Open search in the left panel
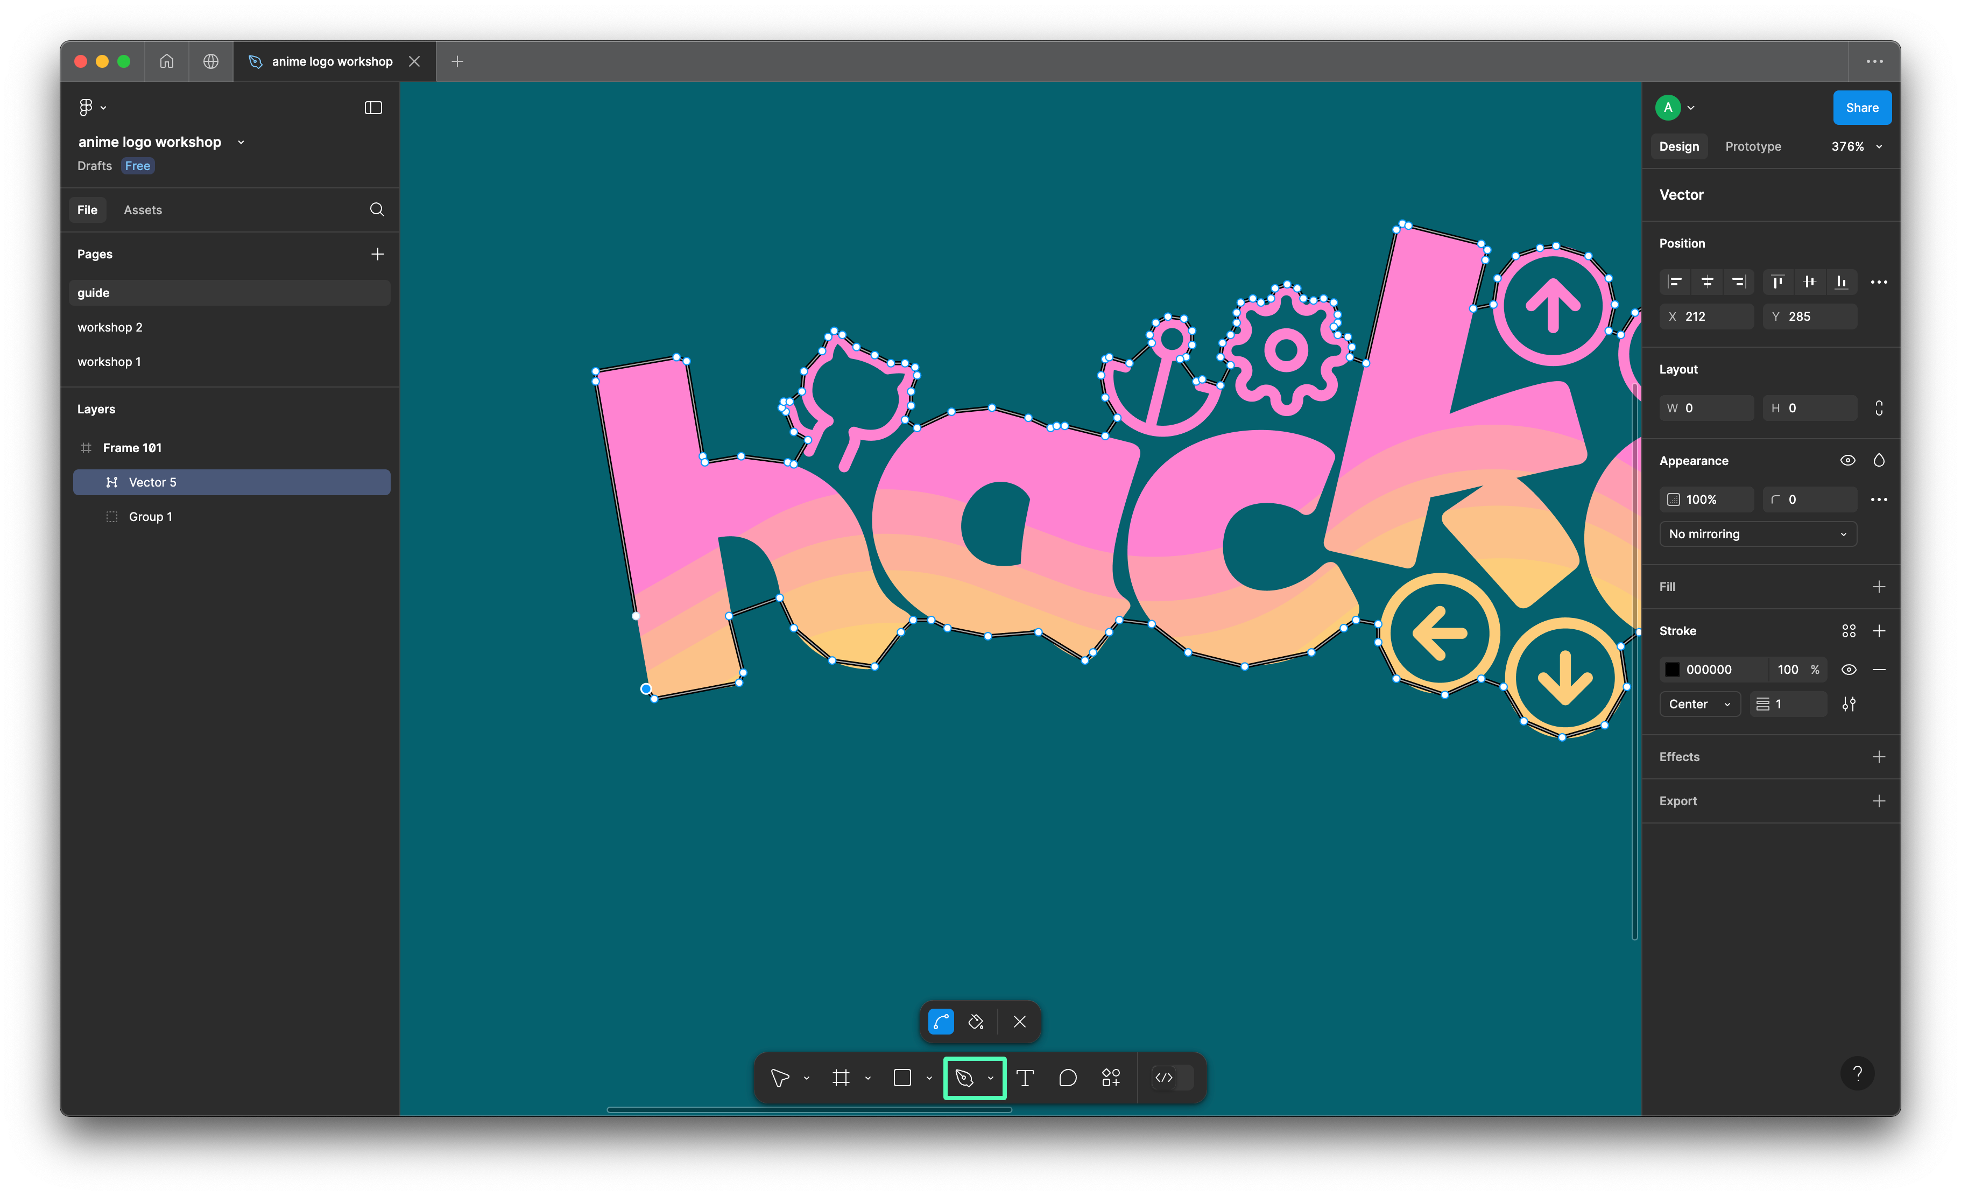 pos(377,209)
